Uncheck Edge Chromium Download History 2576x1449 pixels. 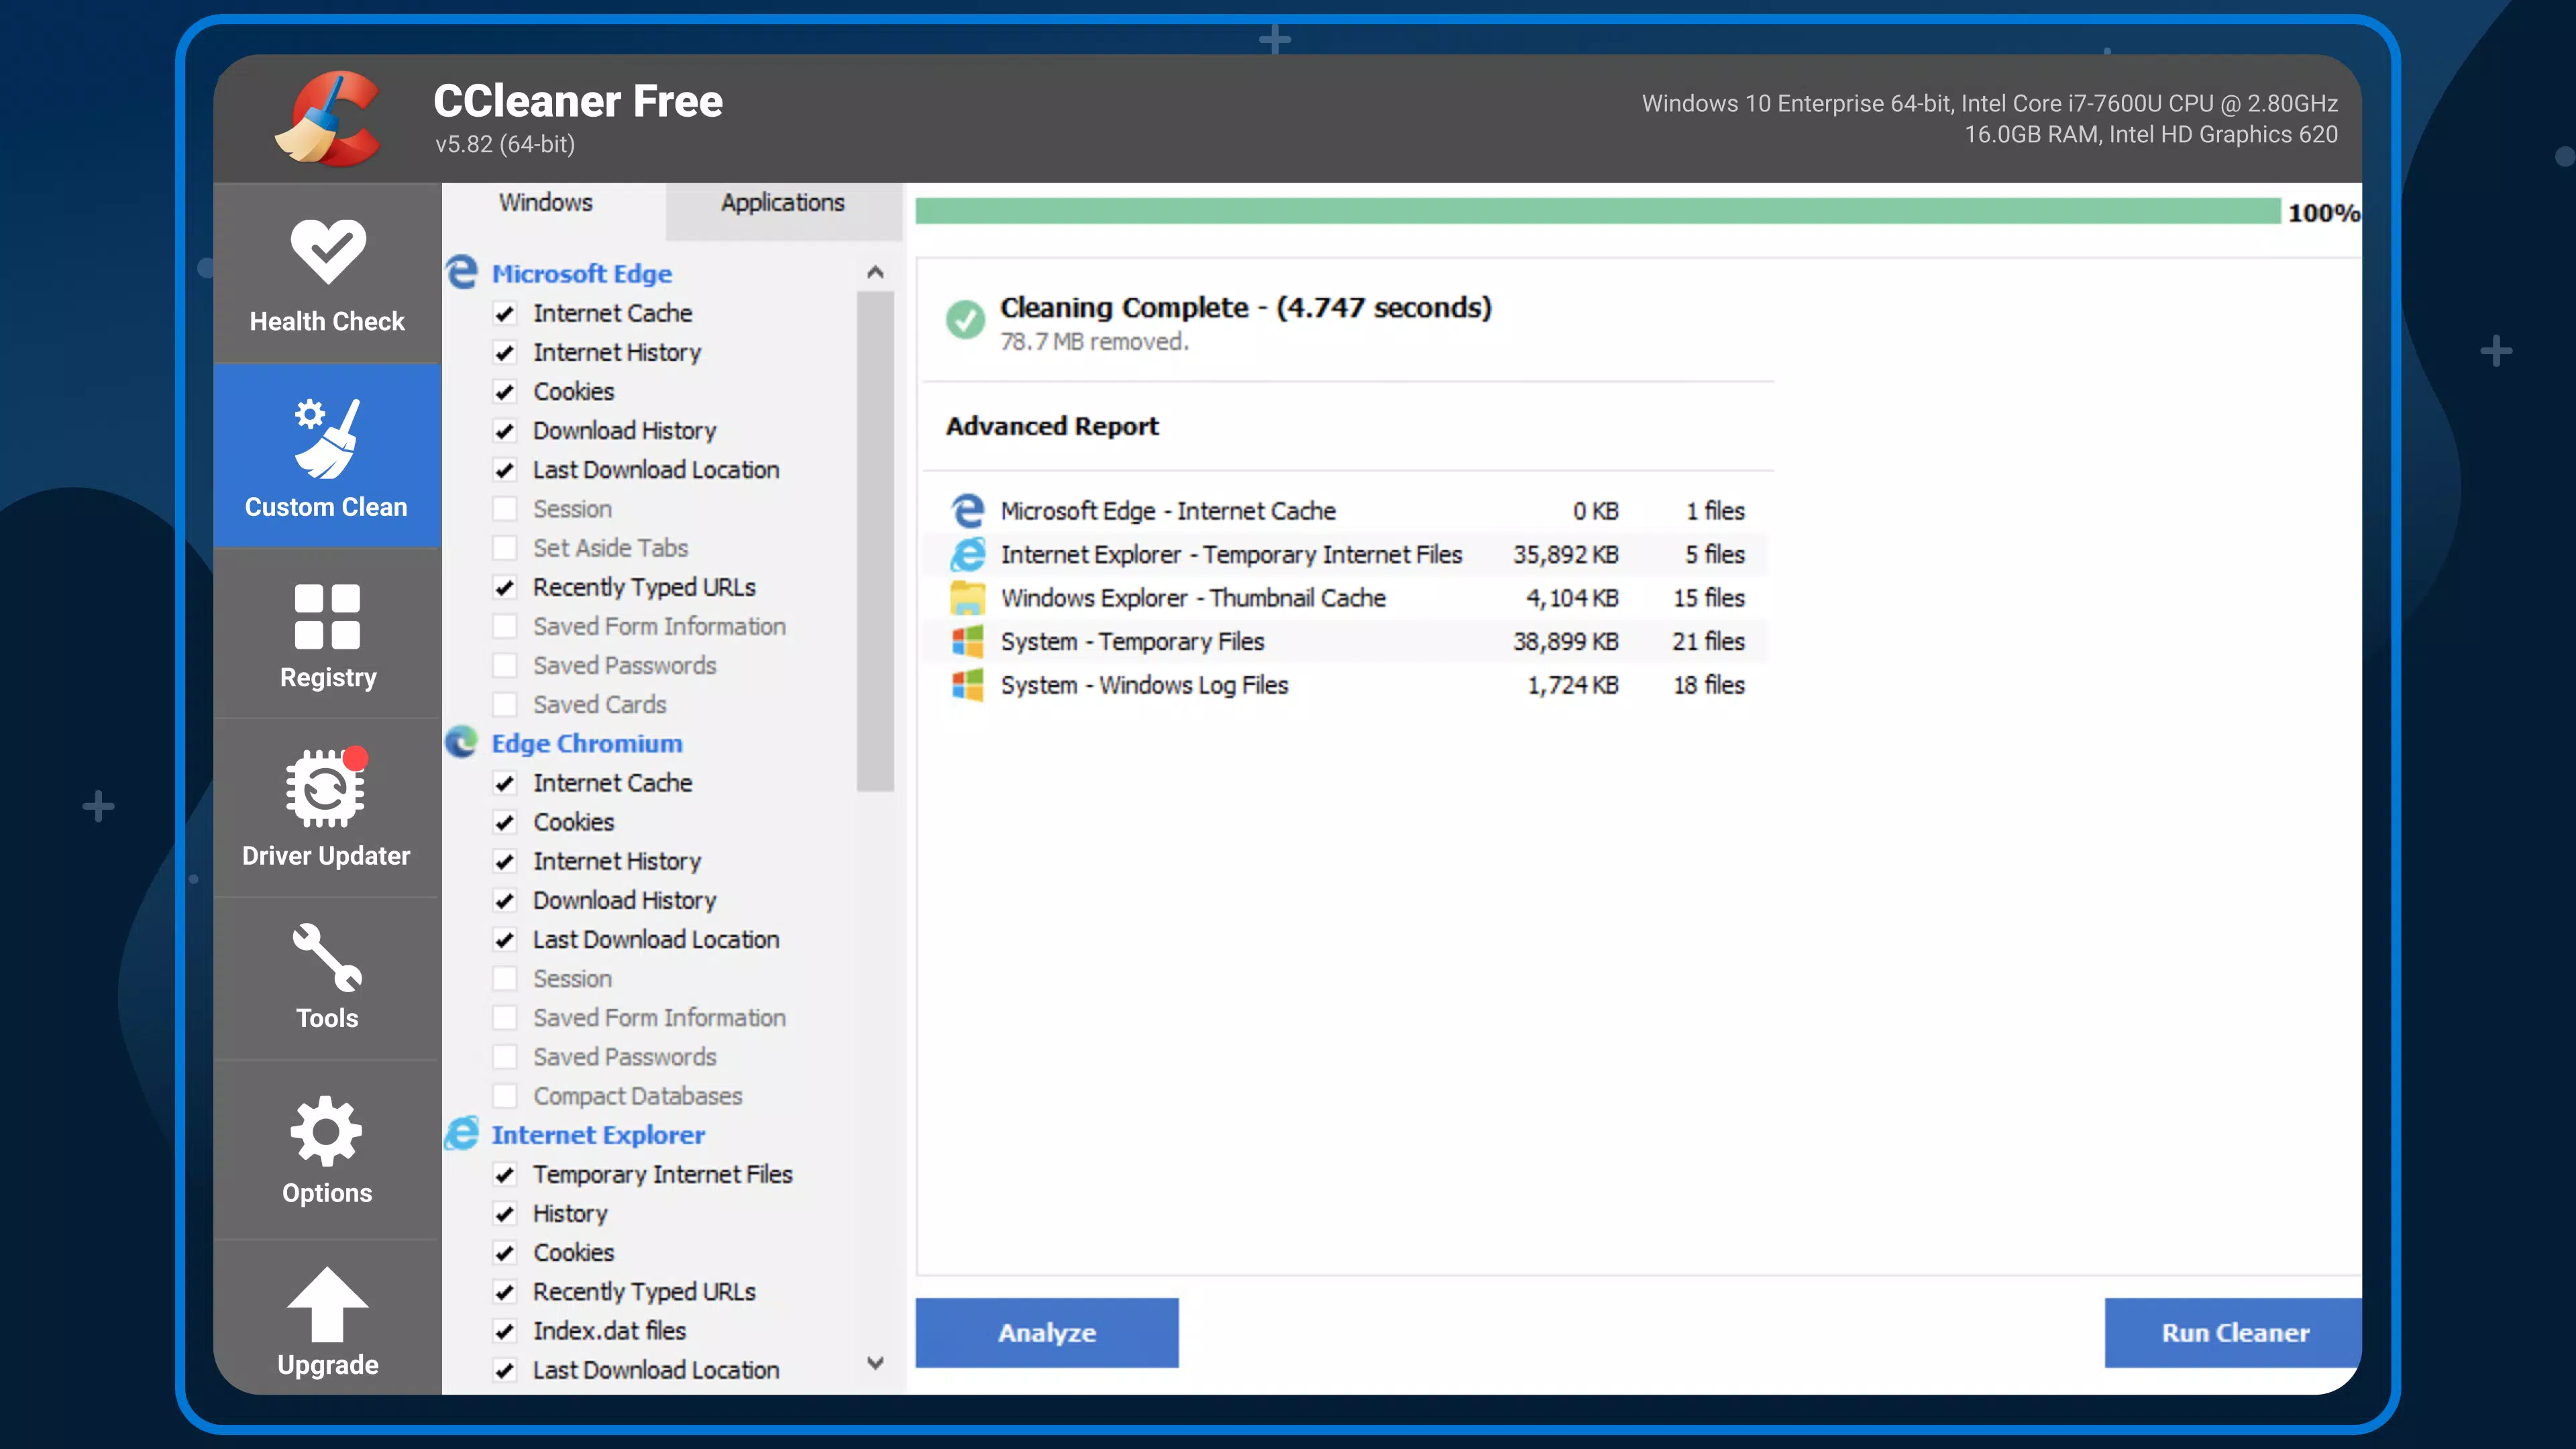click(x=505, y=900)
